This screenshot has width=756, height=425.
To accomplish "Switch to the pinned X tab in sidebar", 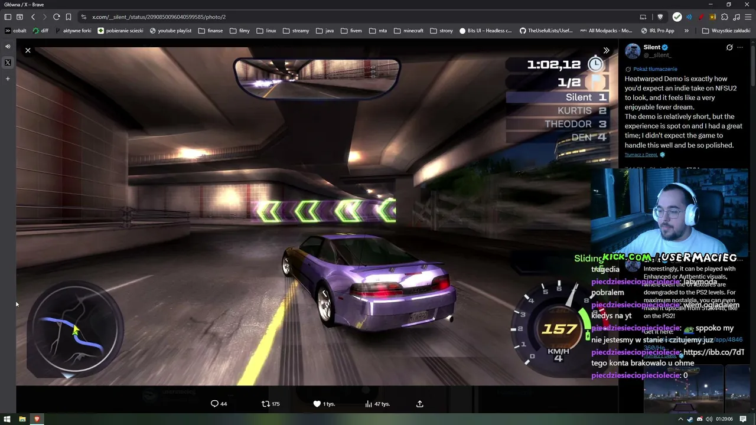I will (8, 63).
